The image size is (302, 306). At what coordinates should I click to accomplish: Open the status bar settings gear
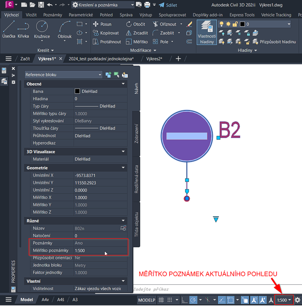click(297, 300)
